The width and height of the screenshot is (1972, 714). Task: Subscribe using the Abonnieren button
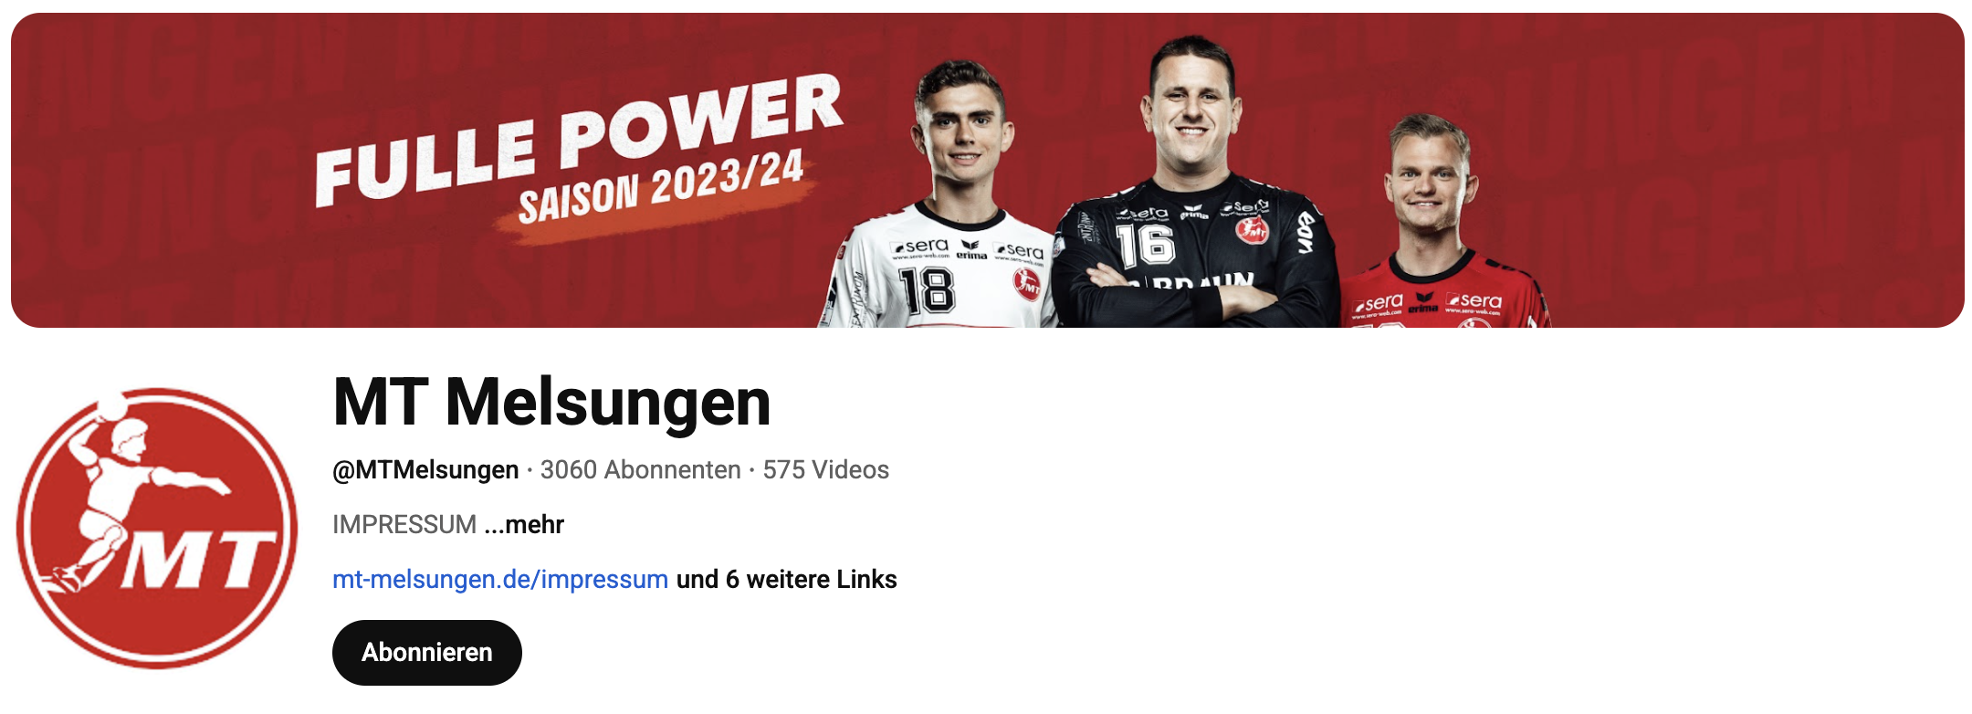click(x=427, y=652)
